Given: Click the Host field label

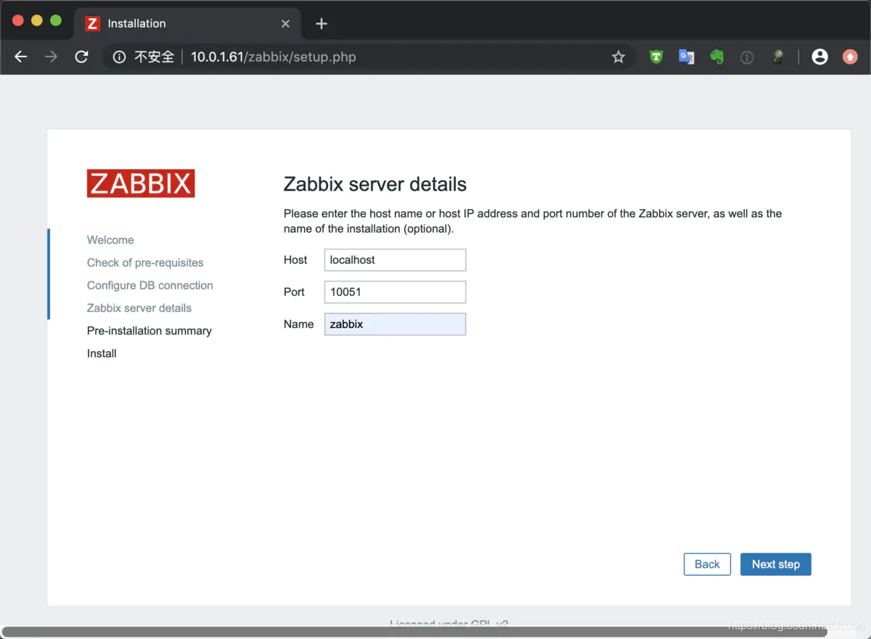Looking at the screenshot, I should 295,260.
